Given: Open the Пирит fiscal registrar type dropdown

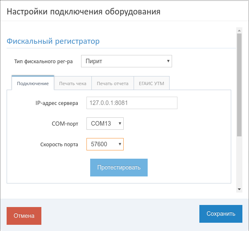Looking at the screenshot, I should [x=127, y=61].
